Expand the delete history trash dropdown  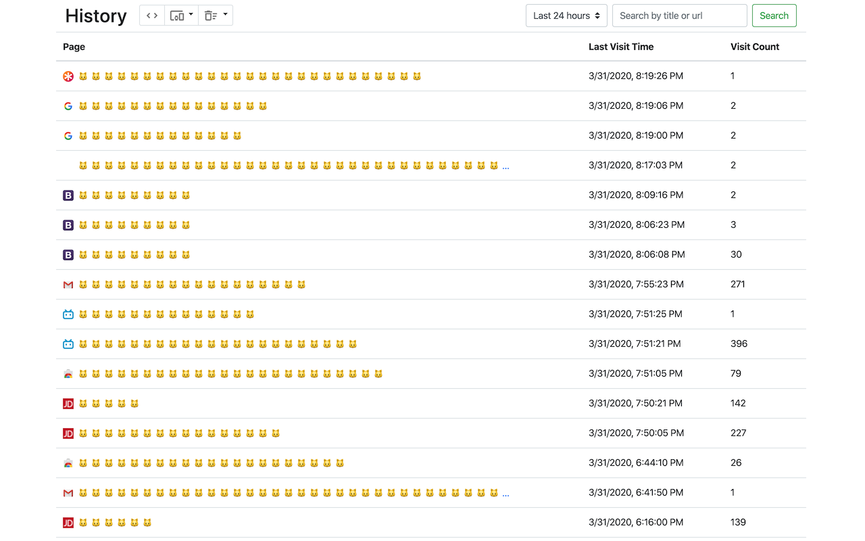[x=216, y=16]
